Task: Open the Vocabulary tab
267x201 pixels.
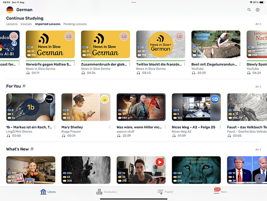Action: tap(107, 192)
